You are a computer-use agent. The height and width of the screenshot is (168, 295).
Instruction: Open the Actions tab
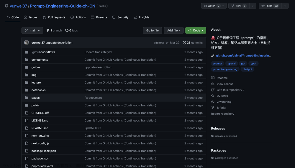(78, 17)
